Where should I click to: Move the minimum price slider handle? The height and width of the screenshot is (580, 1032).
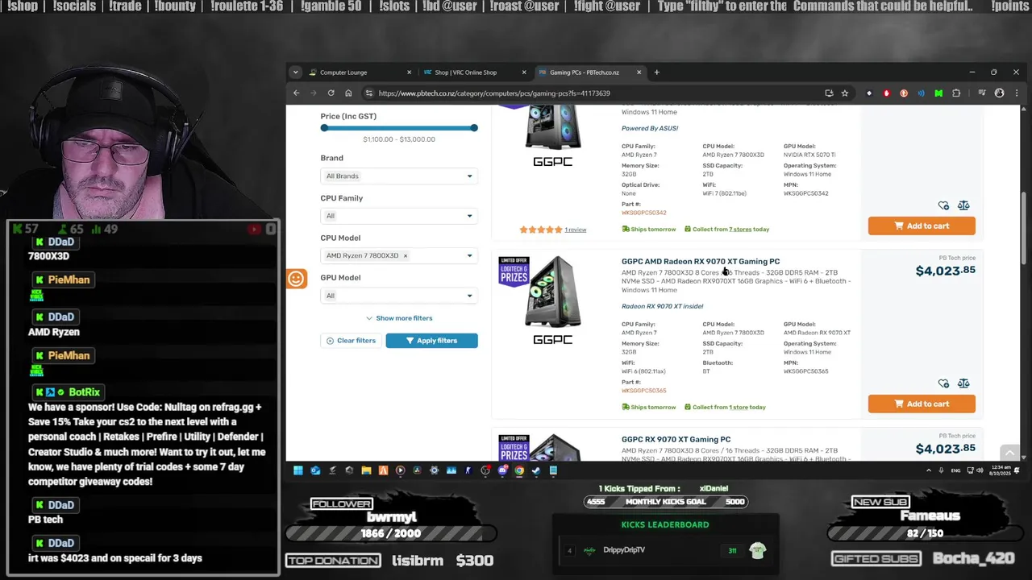pyautogui.click(x=324, y=127)
